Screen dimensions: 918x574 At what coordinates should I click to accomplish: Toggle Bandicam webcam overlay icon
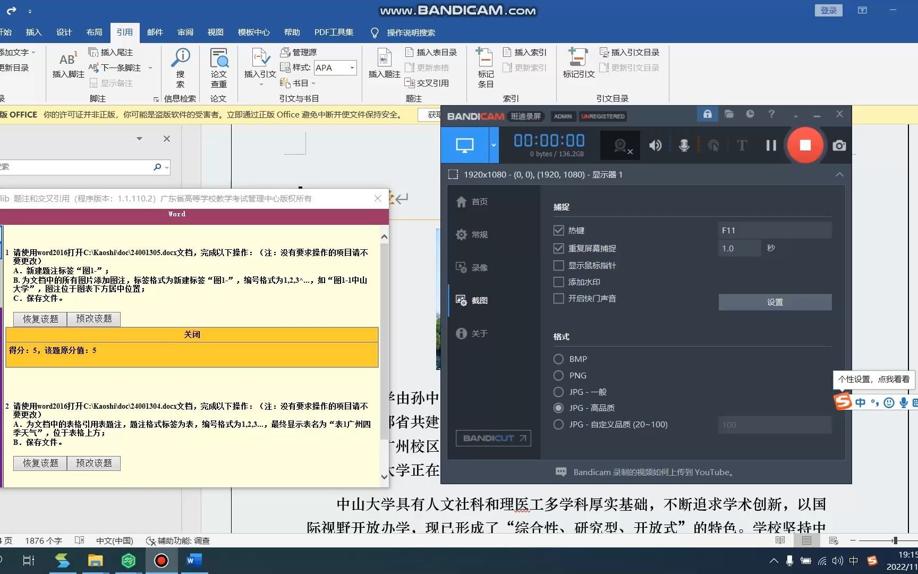point(621,146)
